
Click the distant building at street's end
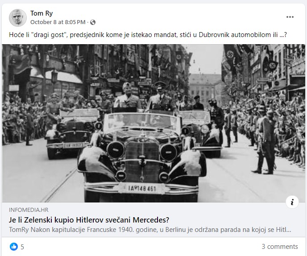(206, 90)
